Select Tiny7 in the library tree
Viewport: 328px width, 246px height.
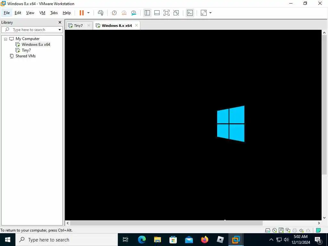tap(26, 50)
